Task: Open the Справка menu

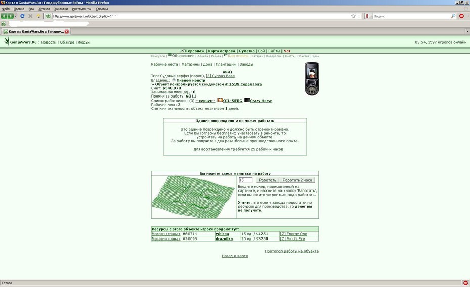Action: (x=102, y=9)
